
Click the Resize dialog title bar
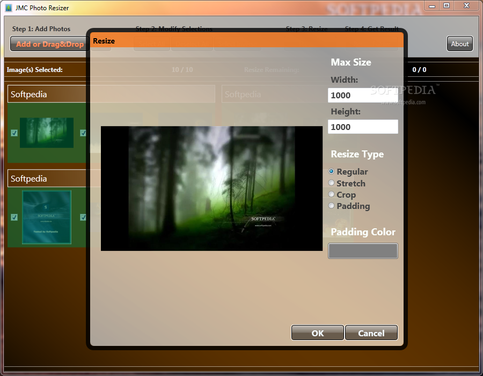click(x=246, y=41)
